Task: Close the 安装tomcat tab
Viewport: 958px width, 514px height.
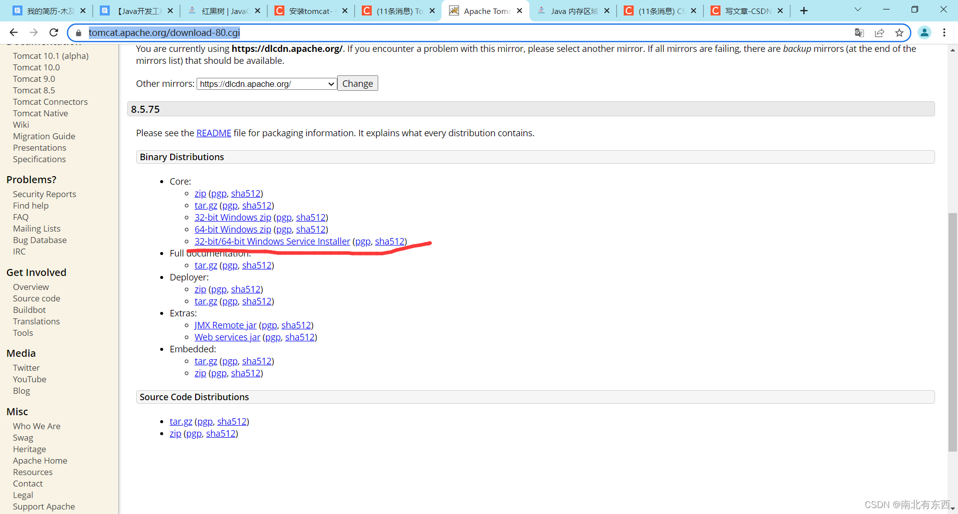Action: (x=345, y=10)
